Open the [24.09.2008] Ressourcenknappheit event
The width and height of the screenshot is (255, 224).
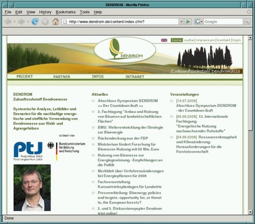tap(206, 144)
